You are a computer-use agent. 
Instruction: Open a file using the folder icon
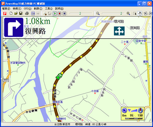16,13
